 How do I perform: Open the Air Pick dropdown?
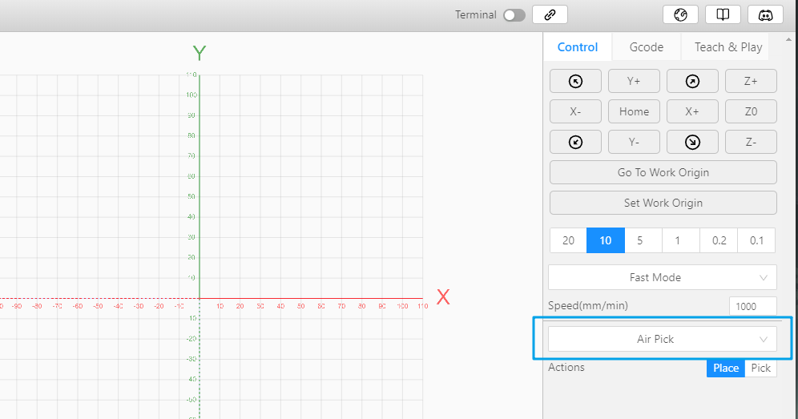663,339
